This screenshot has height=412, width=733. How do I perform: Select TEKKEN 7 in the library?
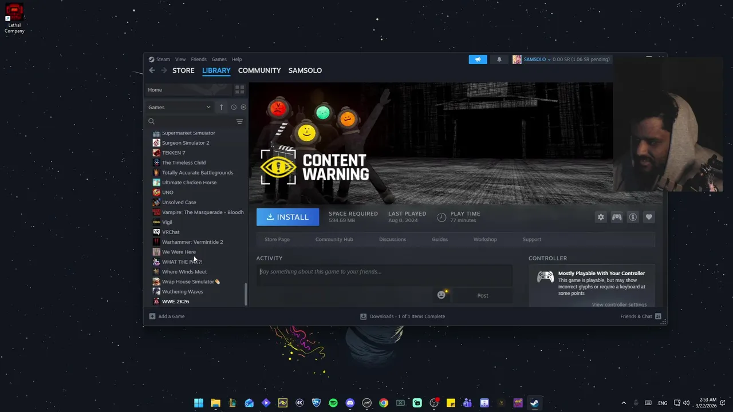pos(174,153)
